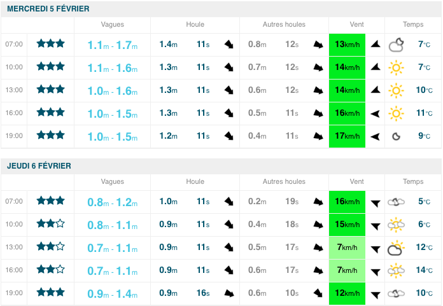Click the cloudy icon for Thursday 07:00

click(397, 202)
